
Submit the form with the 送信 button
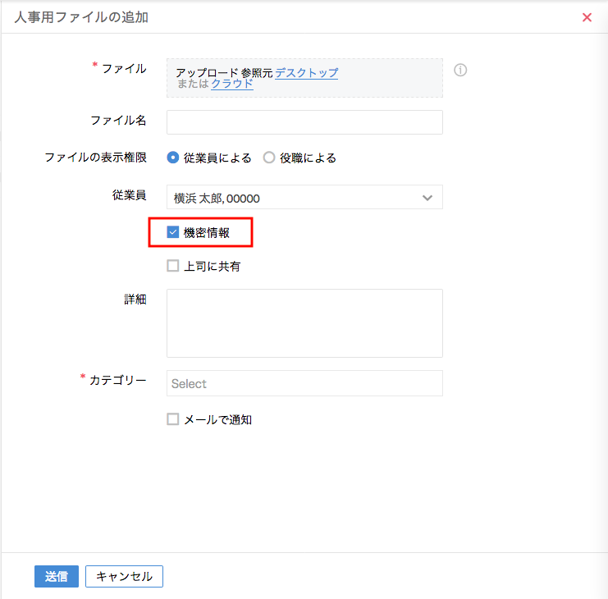click(57, 576)
